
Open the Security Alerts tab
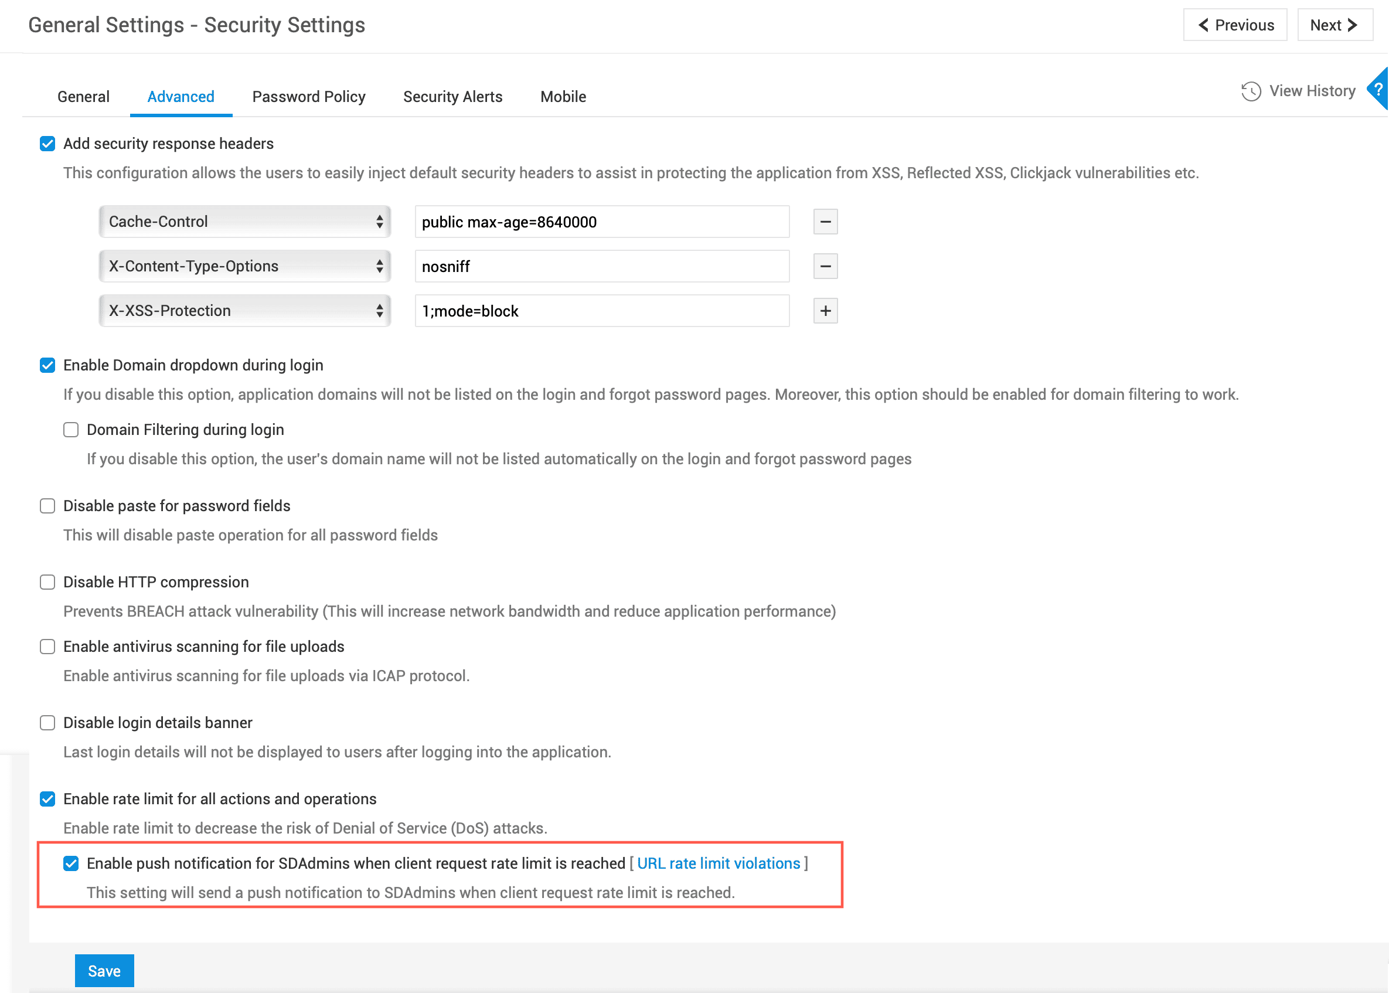(452, 97)
